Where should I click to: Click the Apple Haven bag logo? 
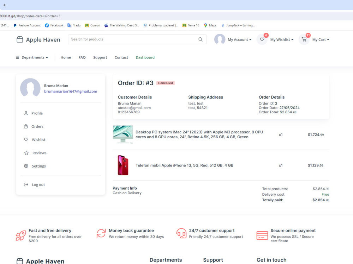19,39
